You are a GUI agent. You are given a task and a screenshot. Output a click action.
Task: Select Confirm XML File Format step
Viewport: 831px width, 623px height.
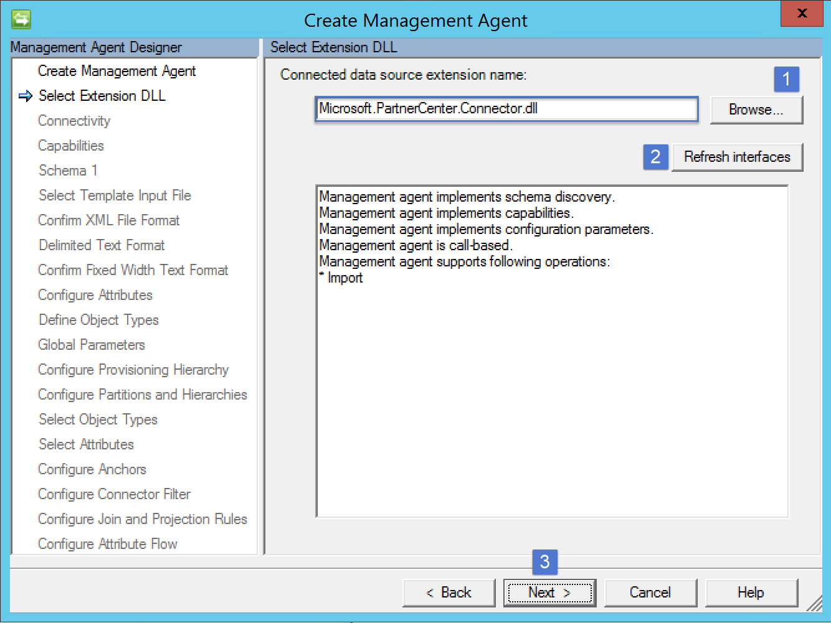point(109,220)
